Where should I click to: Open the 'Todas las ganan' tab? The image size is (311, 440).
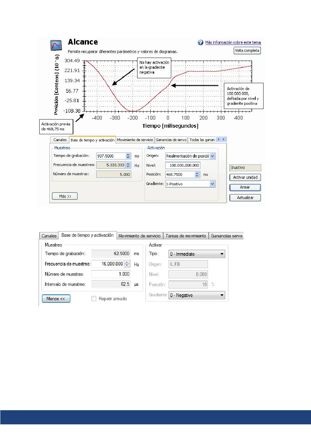tap(202, 140)
